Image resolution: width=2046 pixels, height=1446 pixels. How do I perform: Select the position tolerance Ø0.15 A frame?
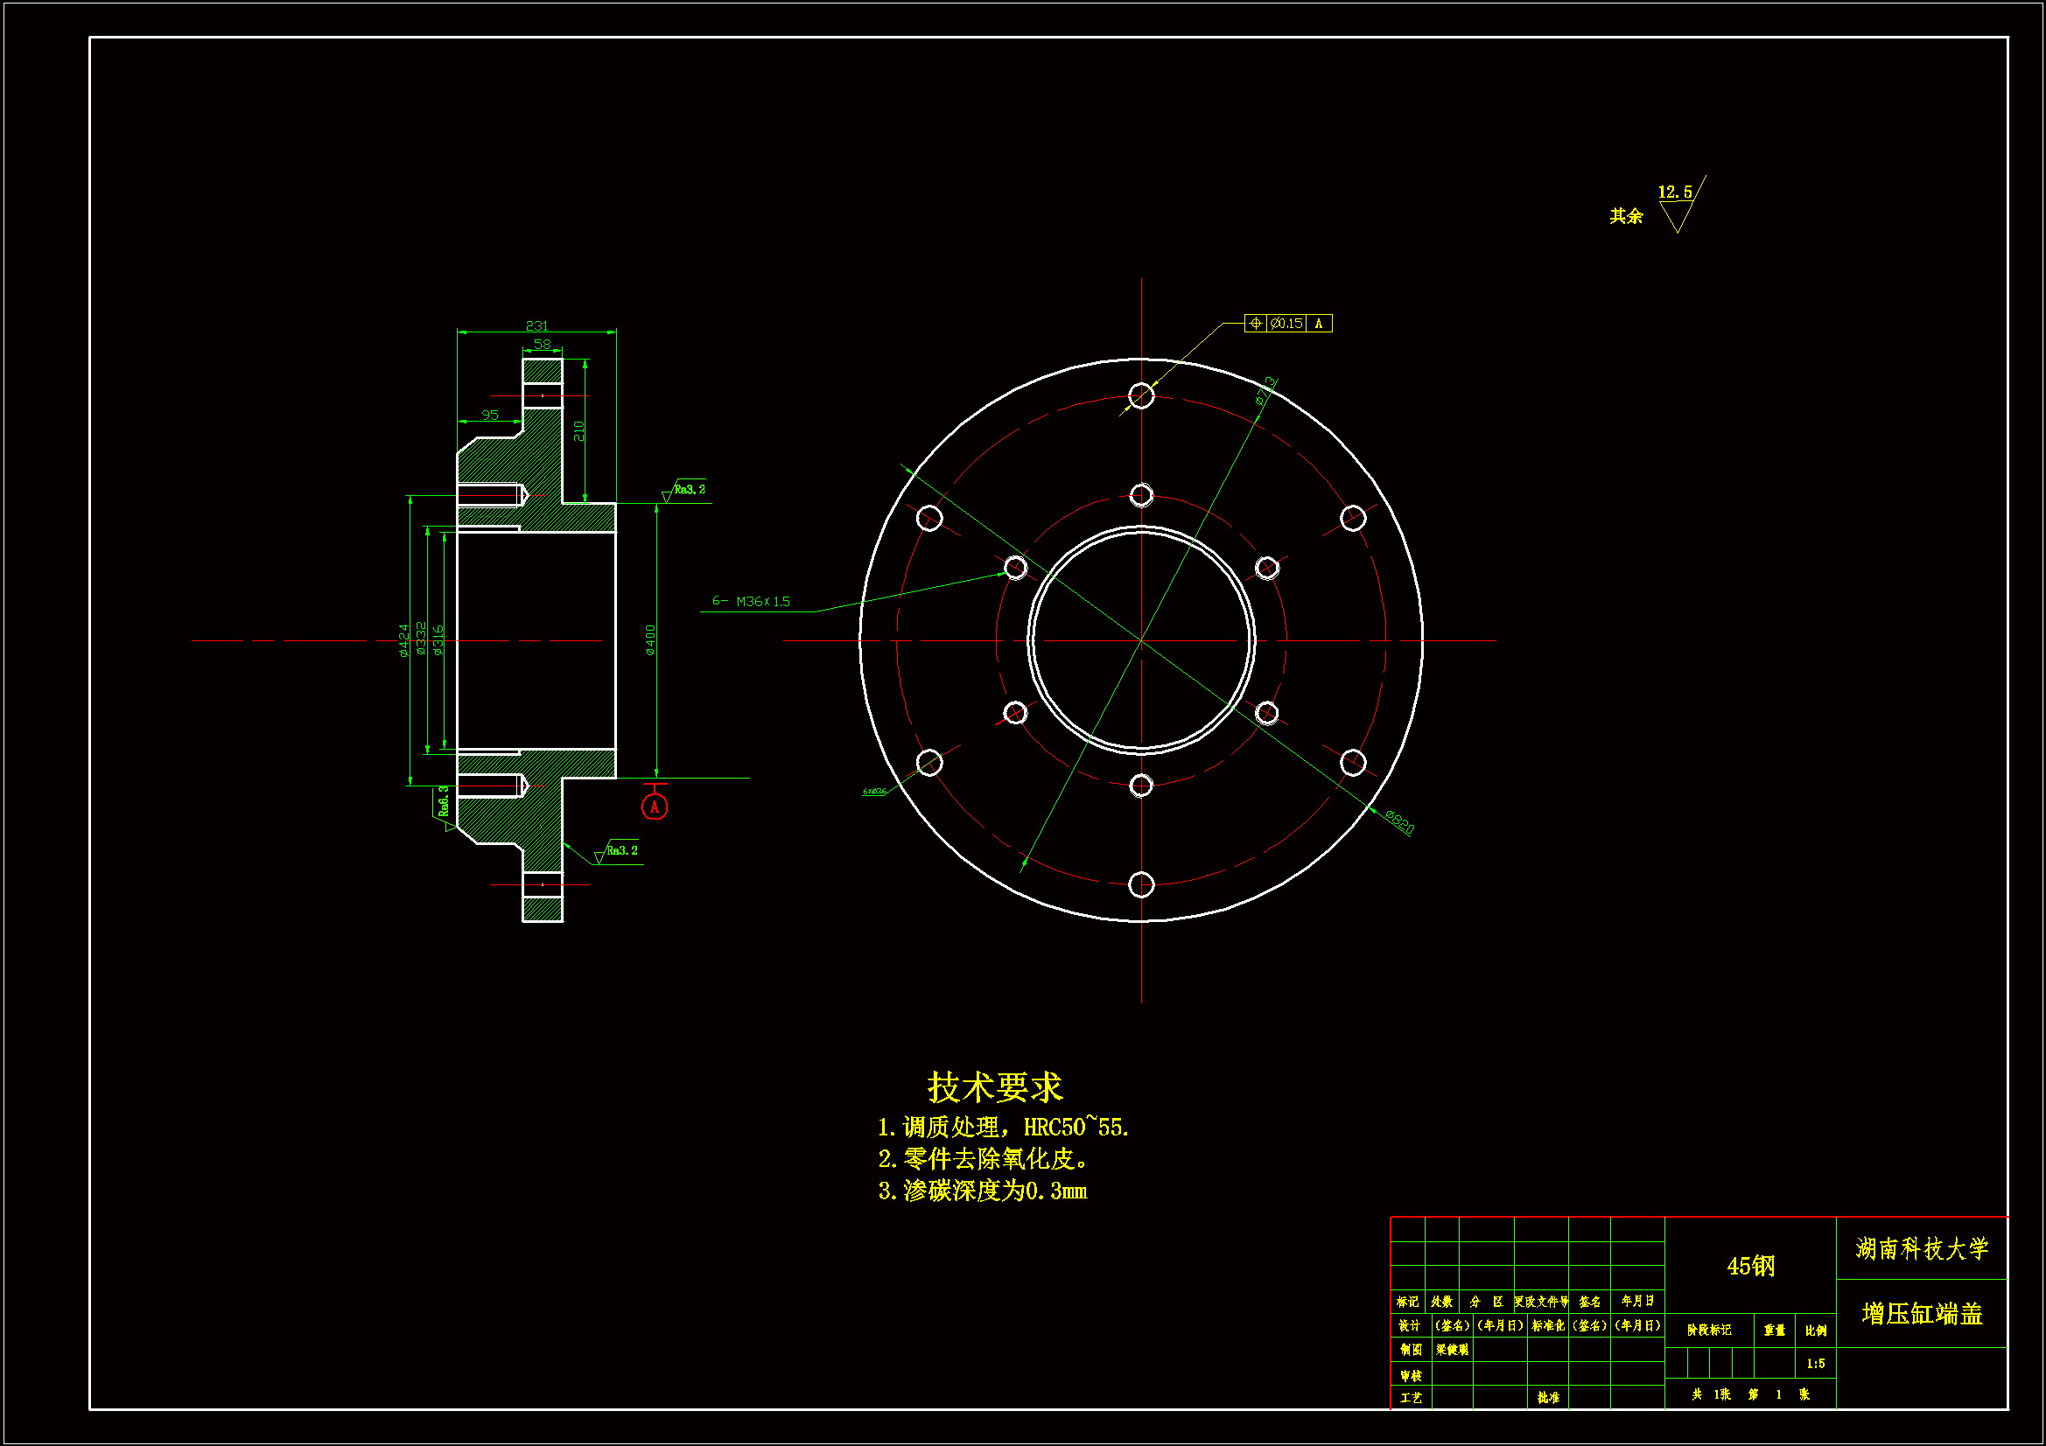(x=1287, y=324)
